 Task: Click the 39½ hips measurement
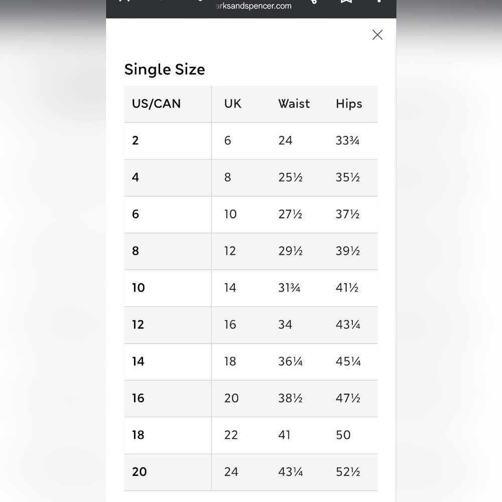coord(348,251)
